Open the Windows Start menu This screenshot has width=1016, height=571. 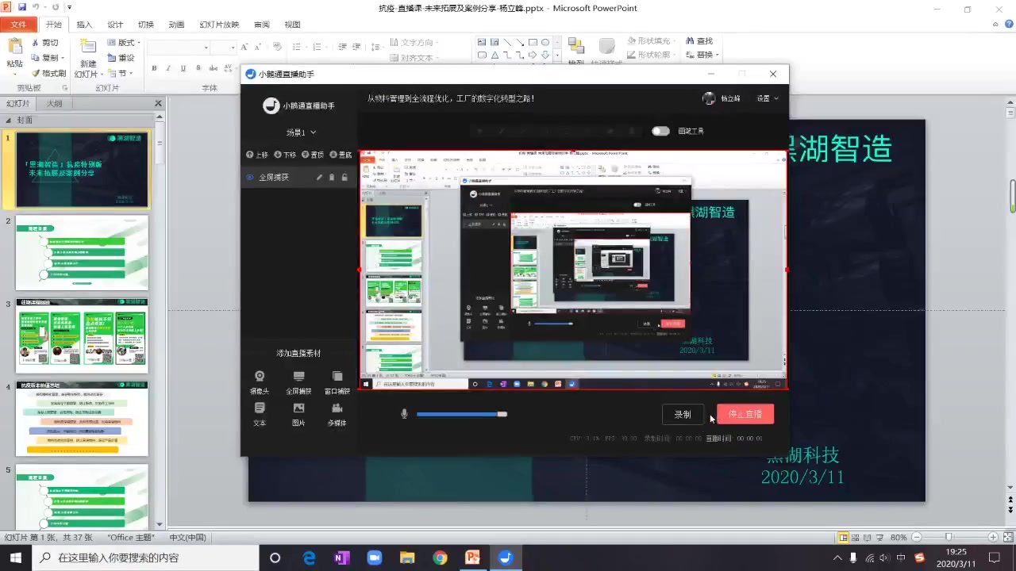coord(16,558)
